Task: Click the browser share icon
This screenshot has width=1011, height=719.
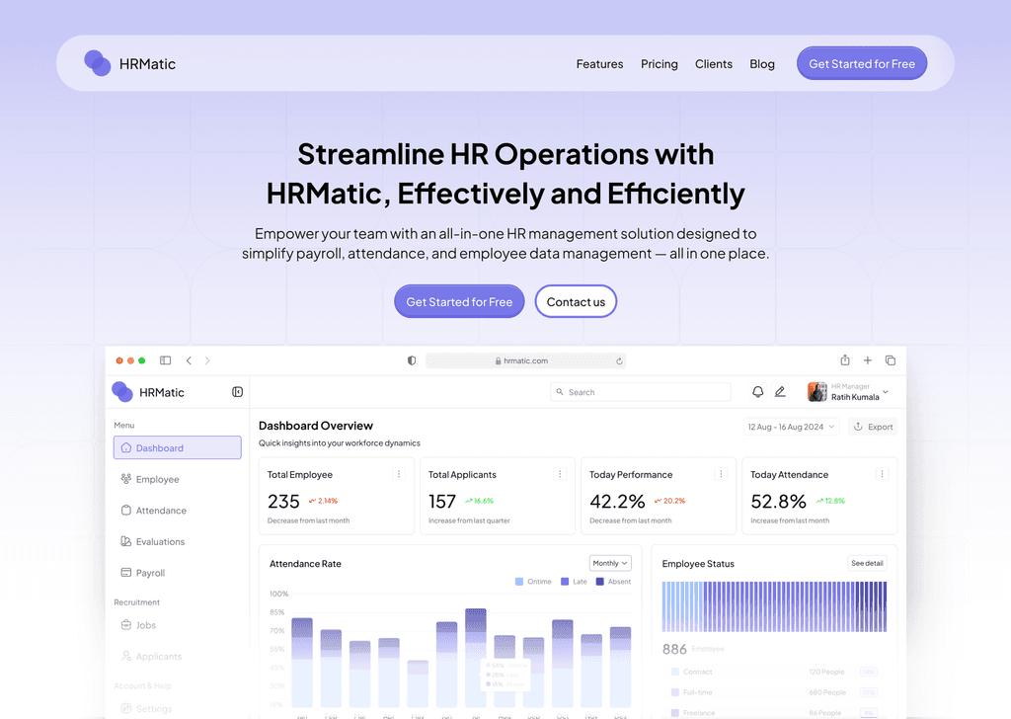Action: click(x=845, y=359)
